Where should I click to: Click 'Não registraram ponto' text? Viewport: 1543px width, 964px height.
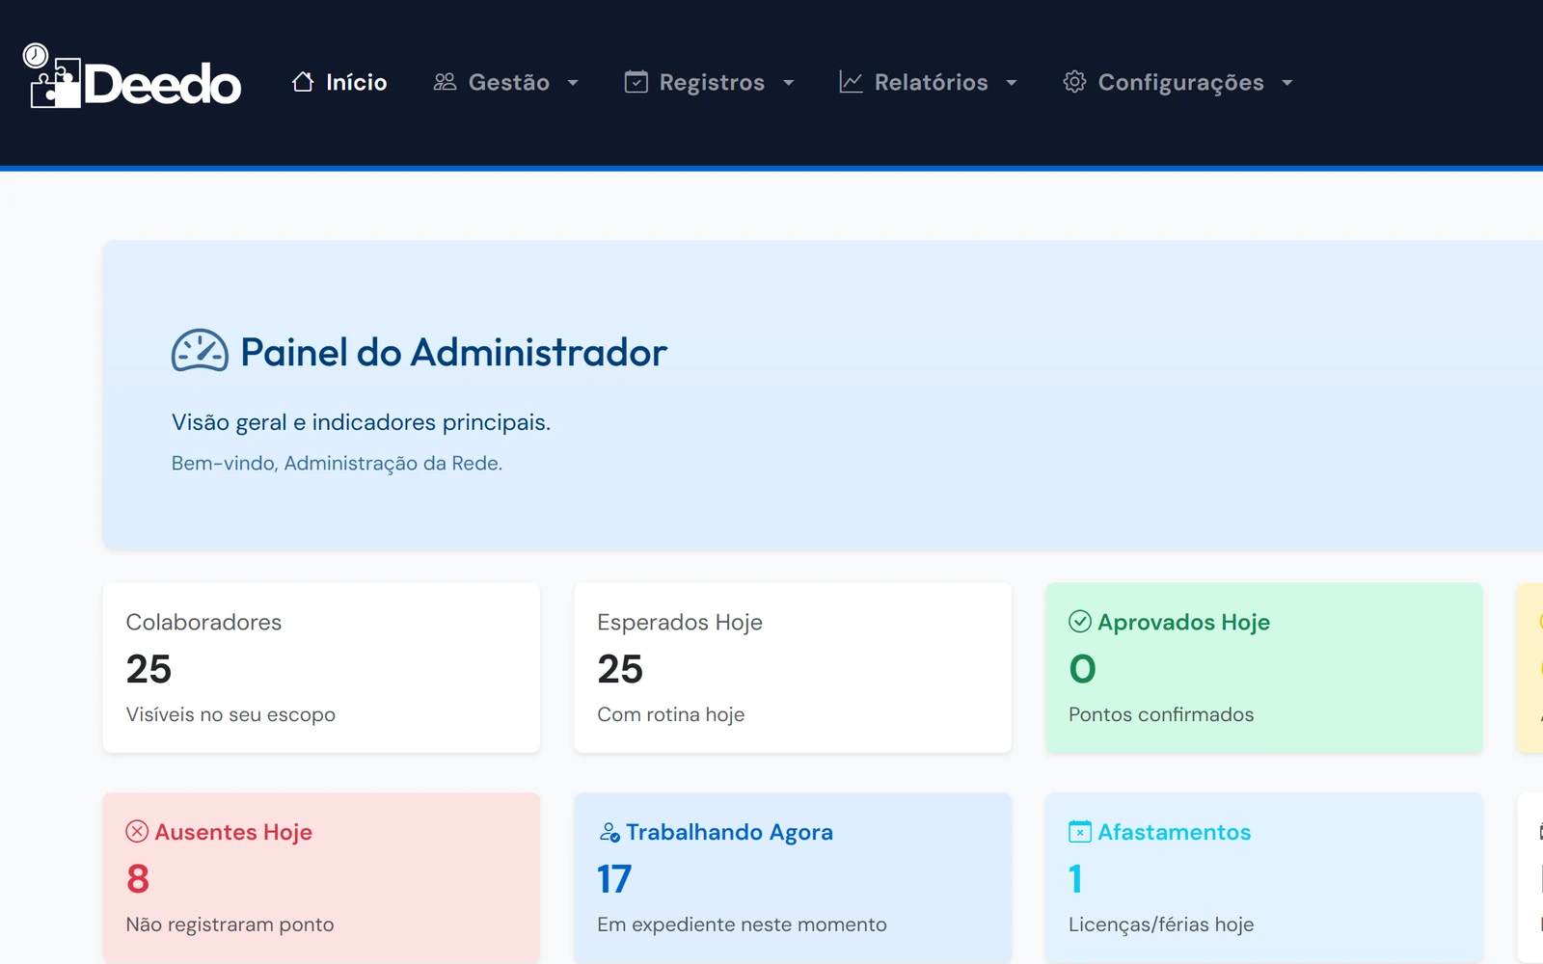[230, 924]
